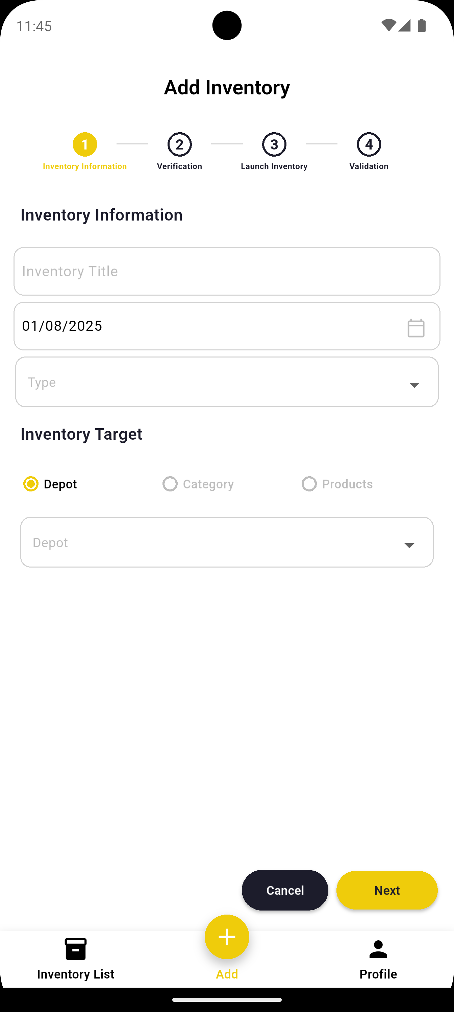Tap step 4 Validation circle
Image resolution: width=454 pixels, height=1012 pixels.
pyautogui.click(x=369, y=144)
